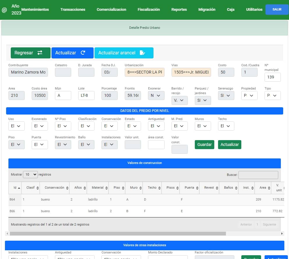
Task: Sort table by Techo column arrows
Action: 159,188
